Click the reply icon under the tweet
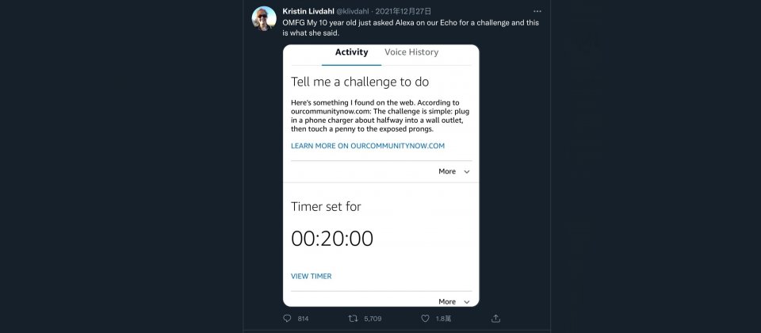This screenshot has height=333, width=761. (287, 318)
